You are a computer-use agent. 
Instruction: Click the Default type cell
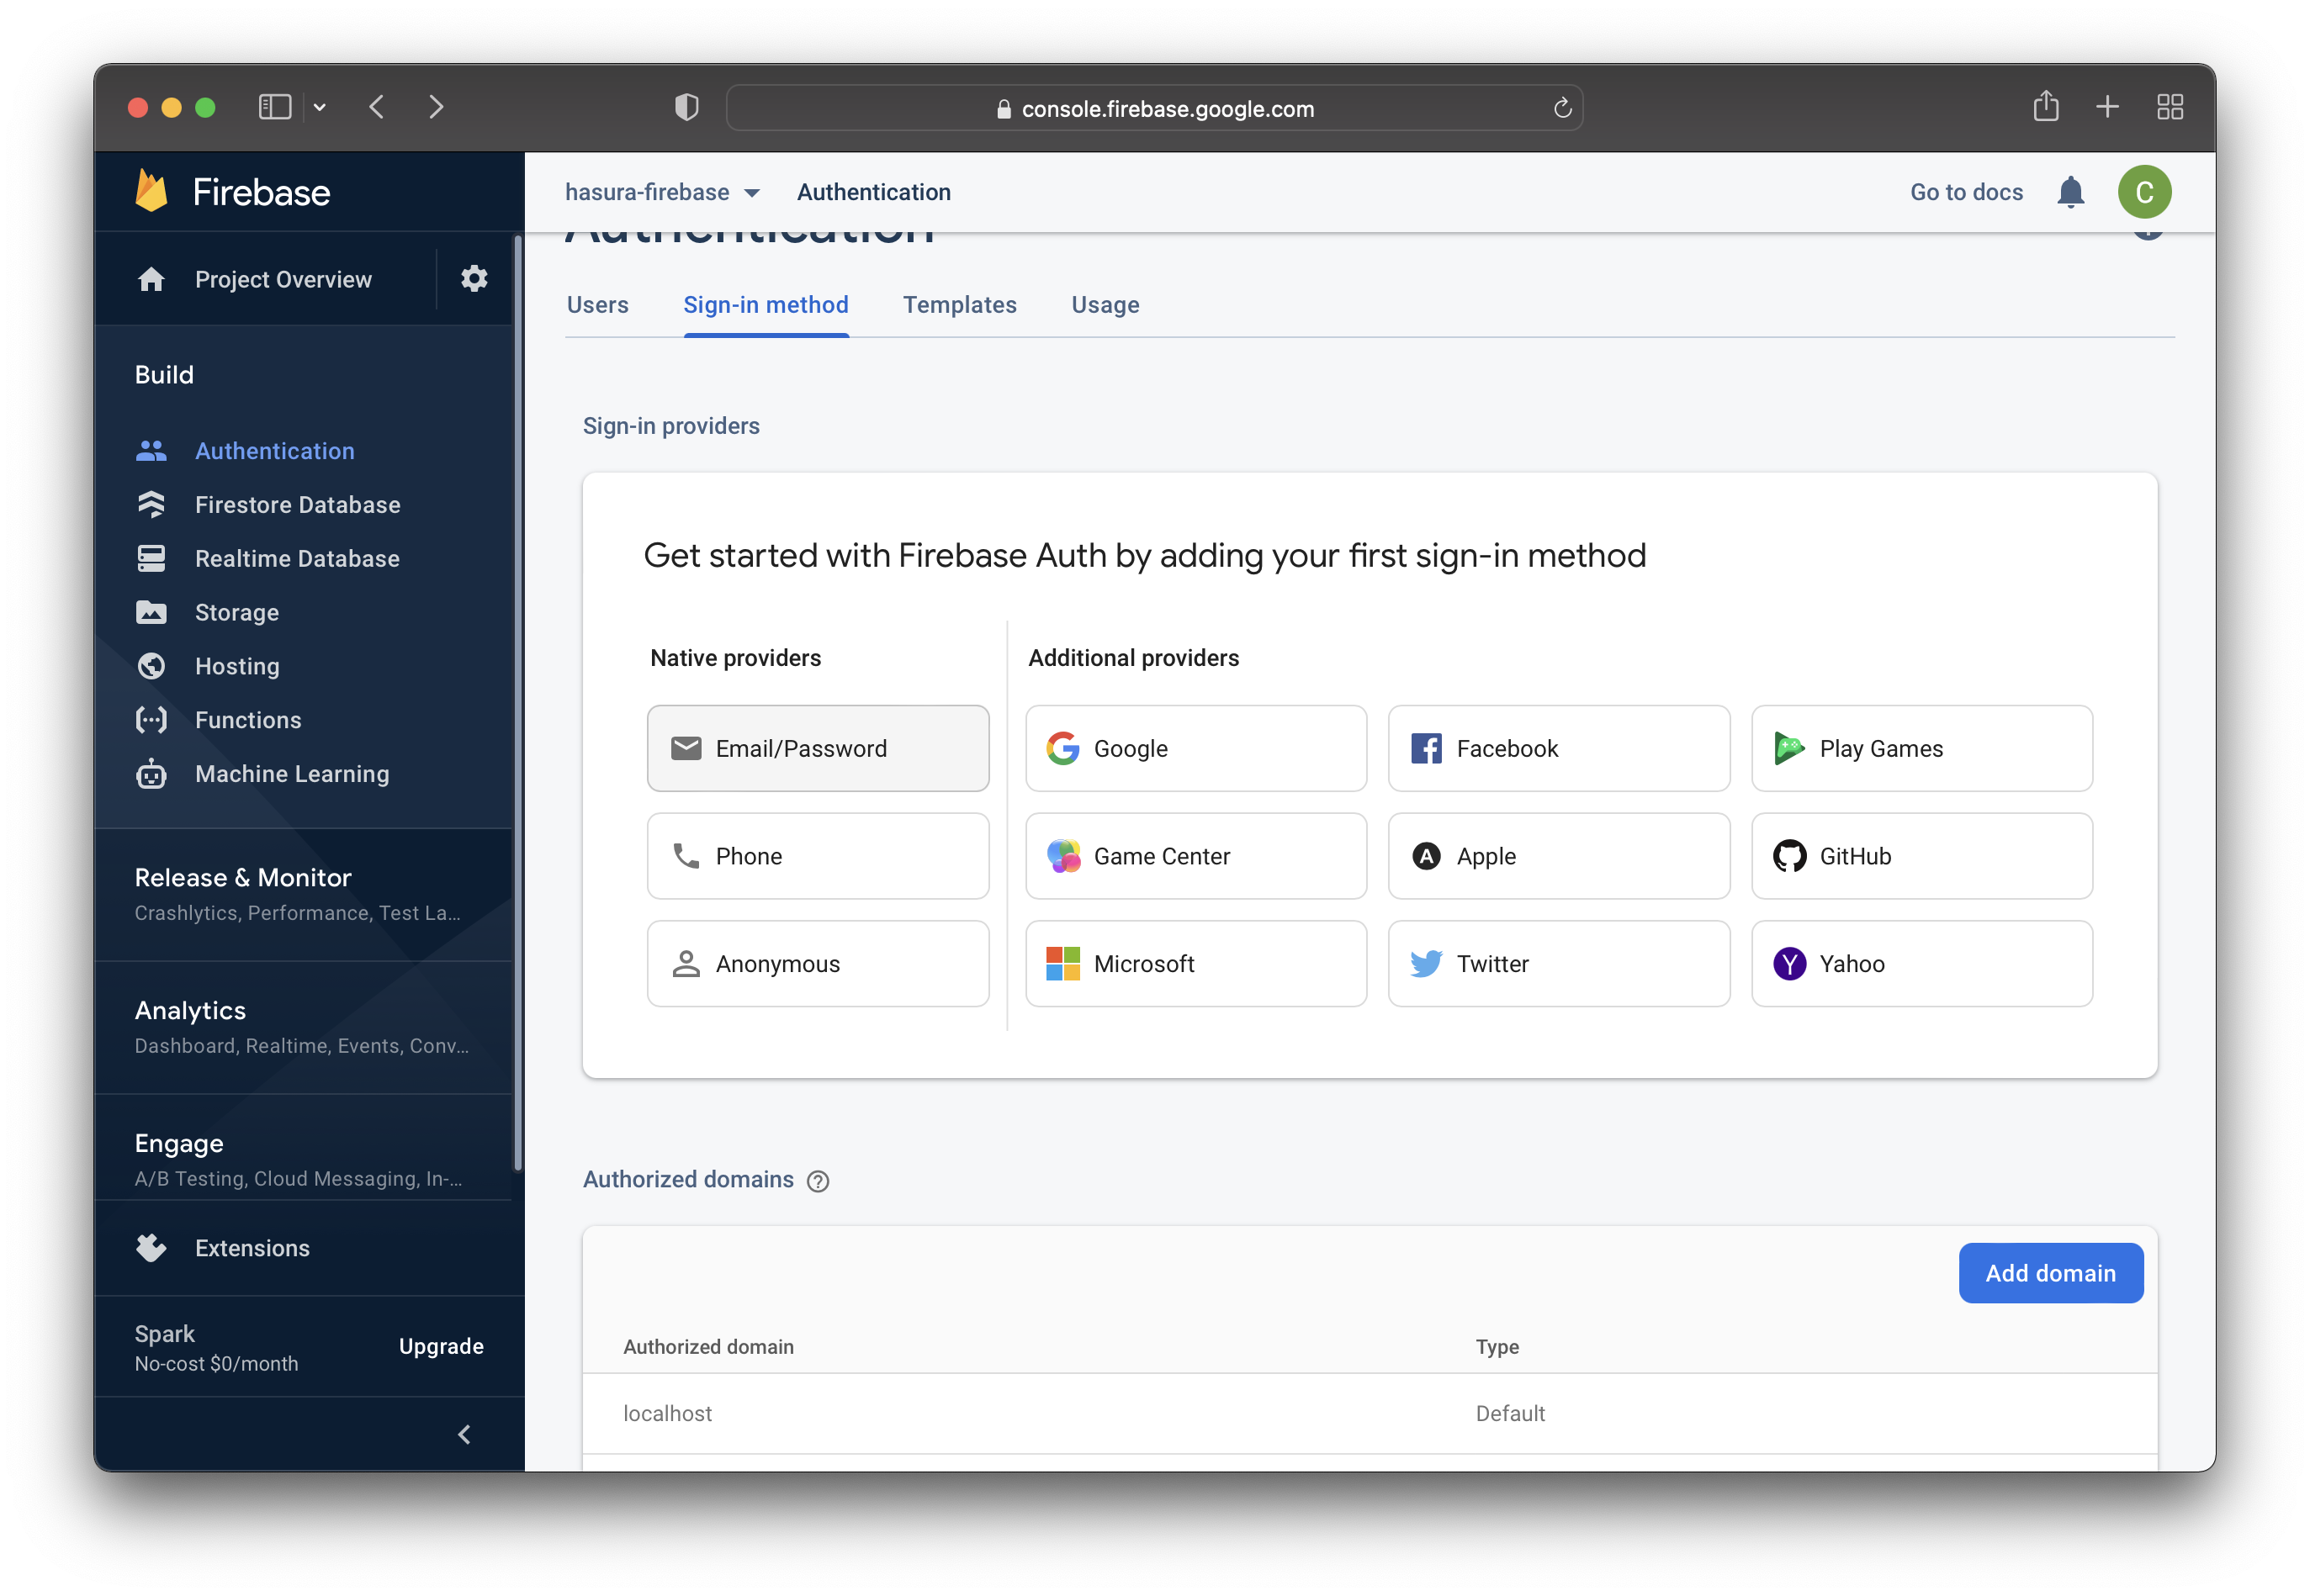pyautogui.click(x=1510, y=1413)
